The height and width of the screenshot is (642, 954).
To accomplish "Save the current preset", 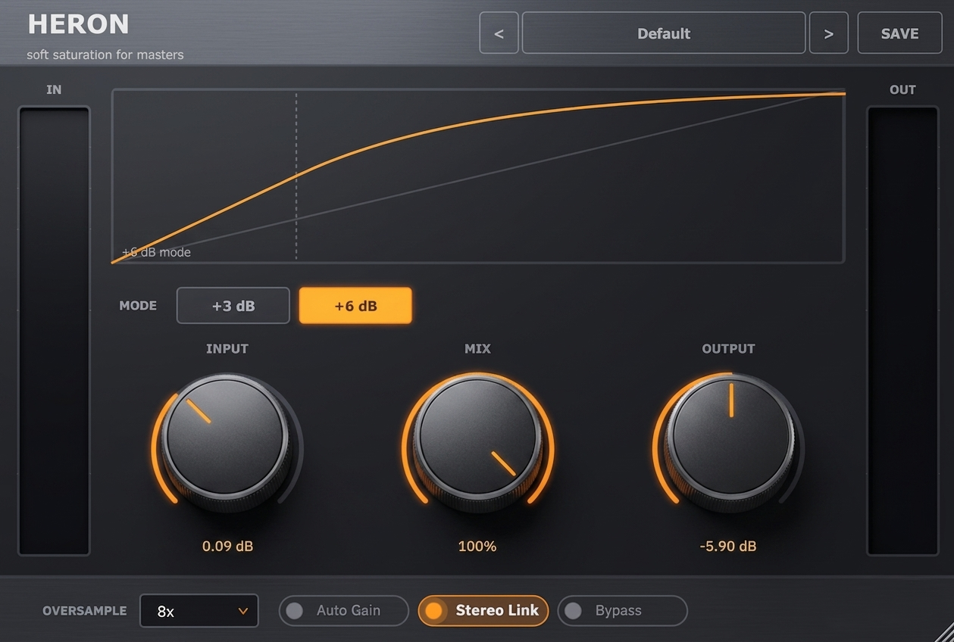I will (900, 33).
